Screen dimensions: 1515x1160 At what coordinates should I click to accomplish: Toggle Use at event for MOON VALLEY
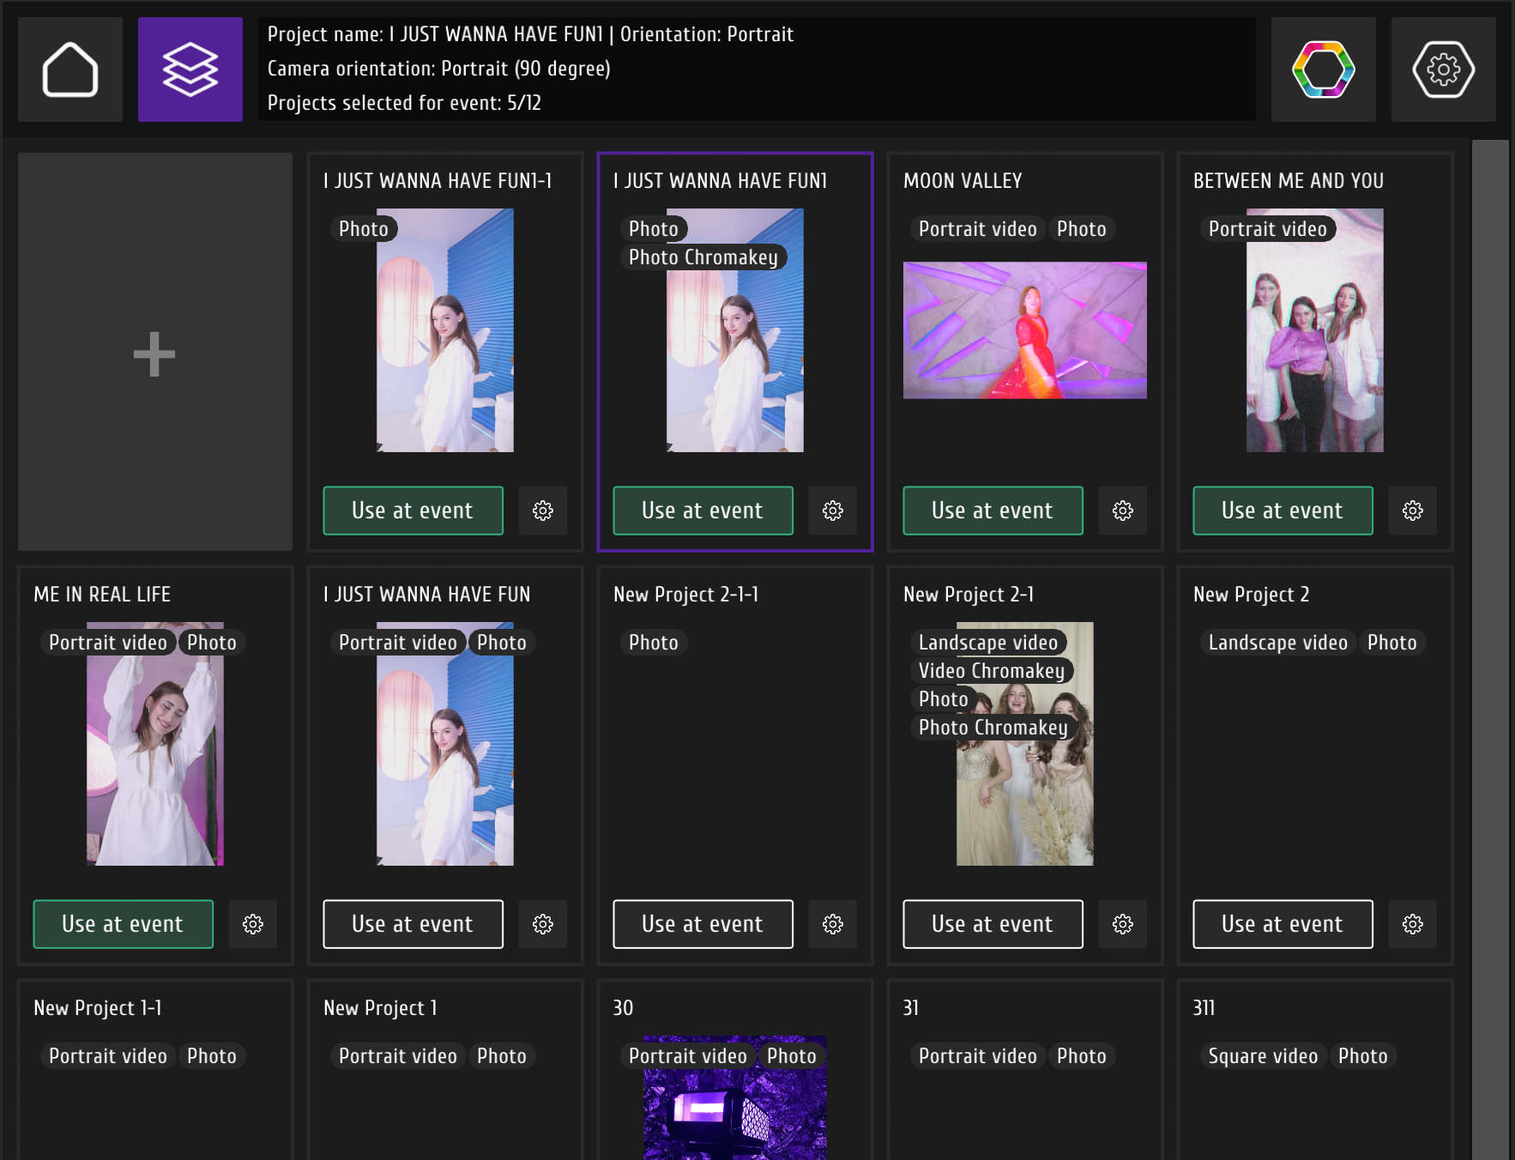tap(993, 511)
